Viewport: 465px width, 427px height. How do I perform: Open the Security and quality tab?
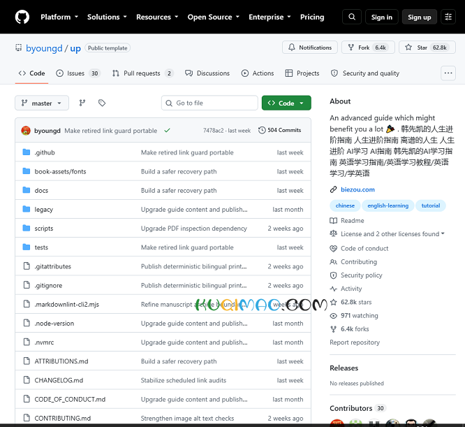[x=365, y=73]
